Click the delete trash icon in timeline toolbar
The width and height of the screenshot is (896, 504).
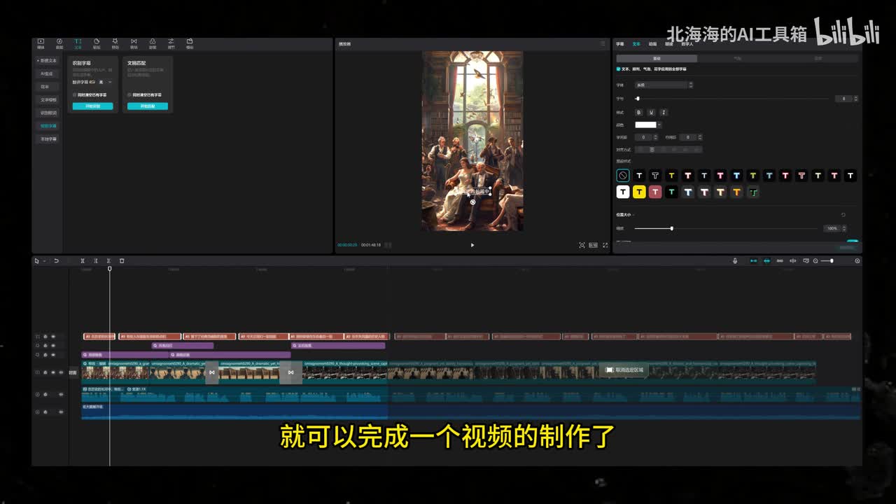pyautogui.click(x=122, y=261)
